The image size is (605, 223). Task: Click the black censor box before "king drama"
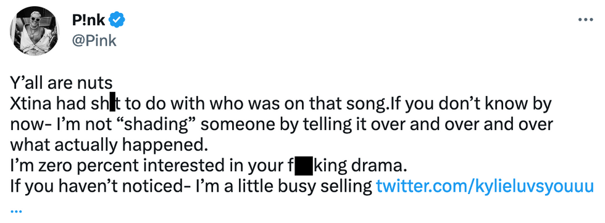(x=304, y=167)
